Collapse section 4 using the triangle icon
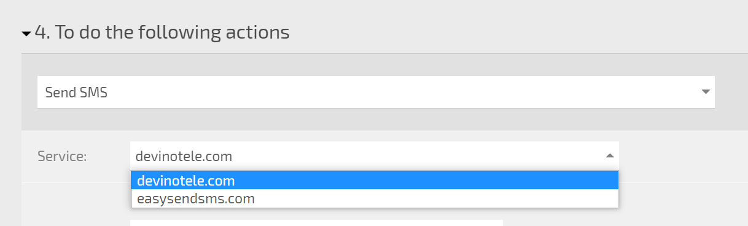The image size is (748, 226). tap(26, 34)
